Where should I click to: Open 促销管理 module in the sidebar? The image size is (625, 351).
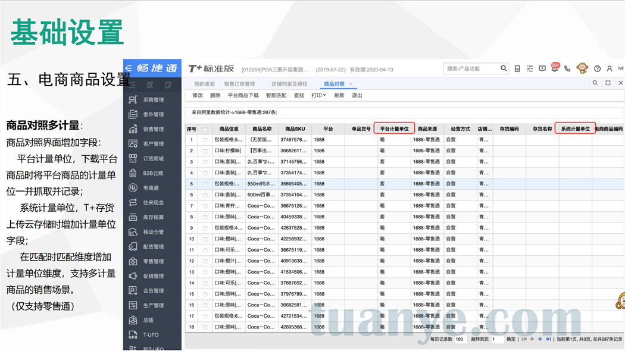152,276
